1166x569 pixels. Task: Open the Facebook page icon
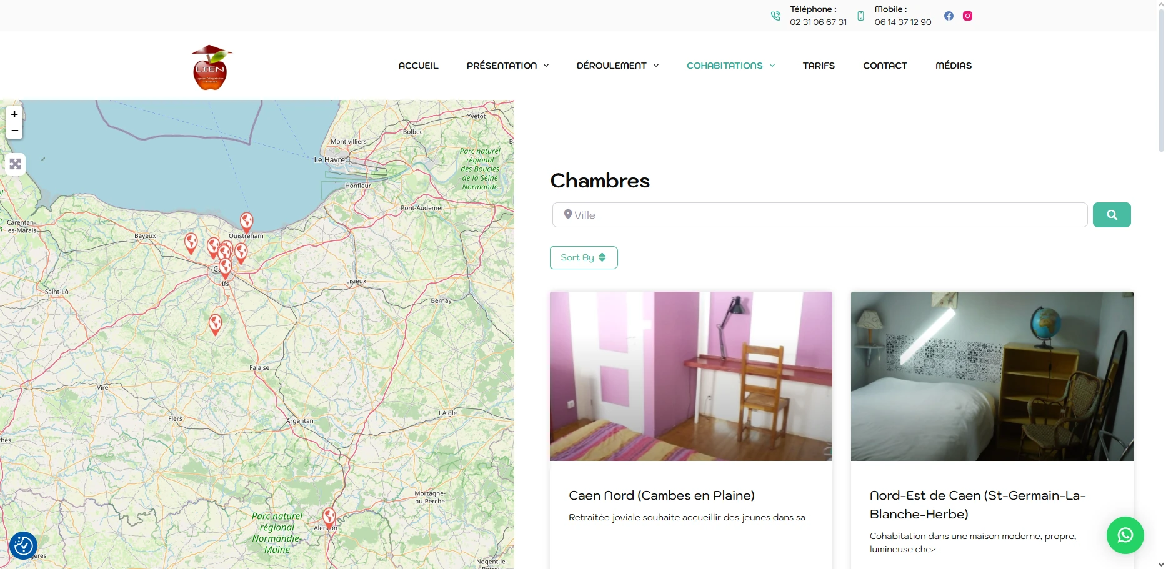pos(949,16)
